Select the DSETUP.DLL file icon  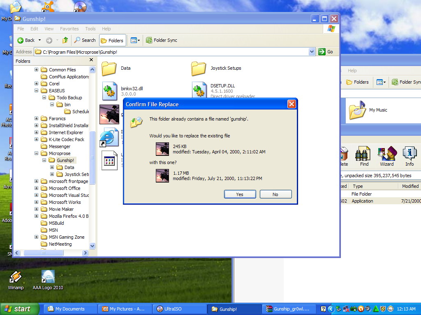pyautogui.click(x=199, y=90)
